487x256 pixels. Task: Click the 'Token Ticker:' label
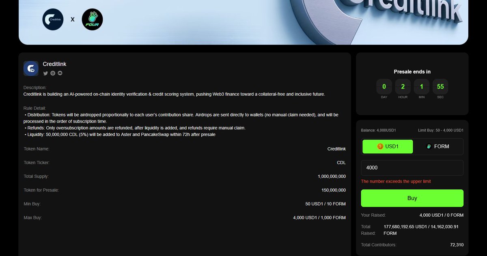coord(37,163)
